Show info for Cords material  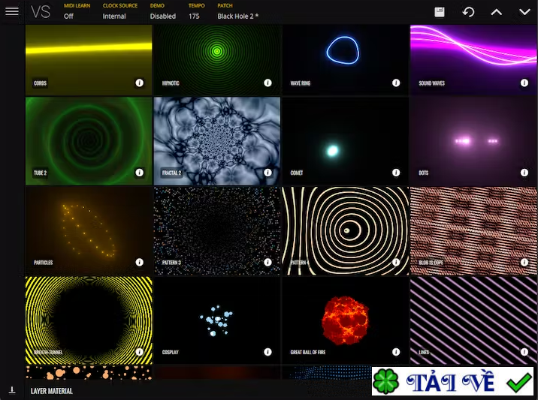[139, 83]
